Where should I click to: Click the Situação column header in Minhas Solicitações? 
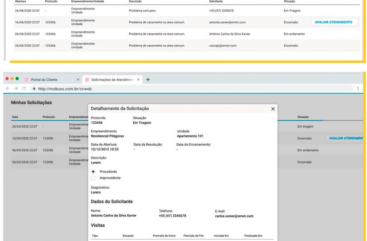(303, 117)
